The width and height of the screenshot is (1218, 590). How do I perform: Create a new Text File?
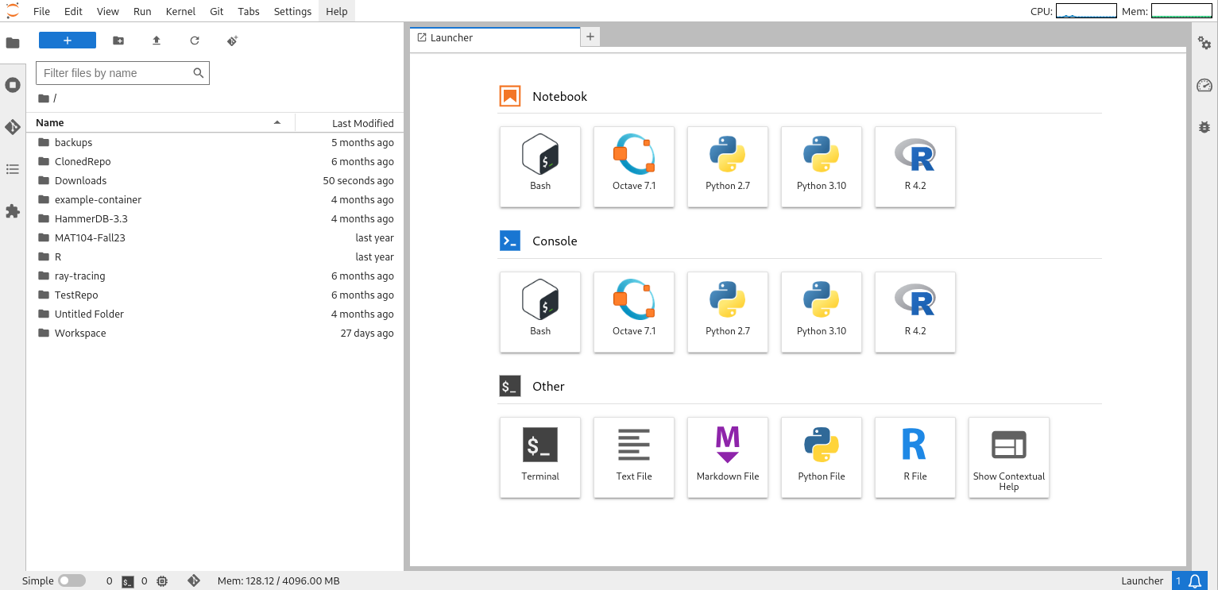[634, 457]
